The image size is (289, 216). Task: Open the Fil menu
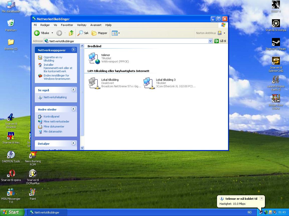click(35, 25)
